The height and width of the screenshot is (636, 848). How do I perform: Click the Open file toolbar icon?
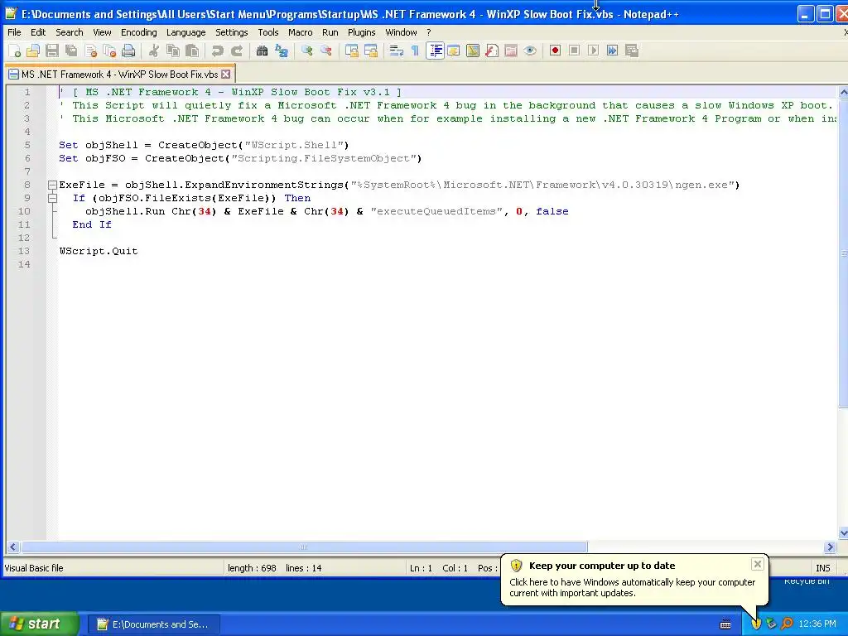pyautogui.click(x=33, y=51)
